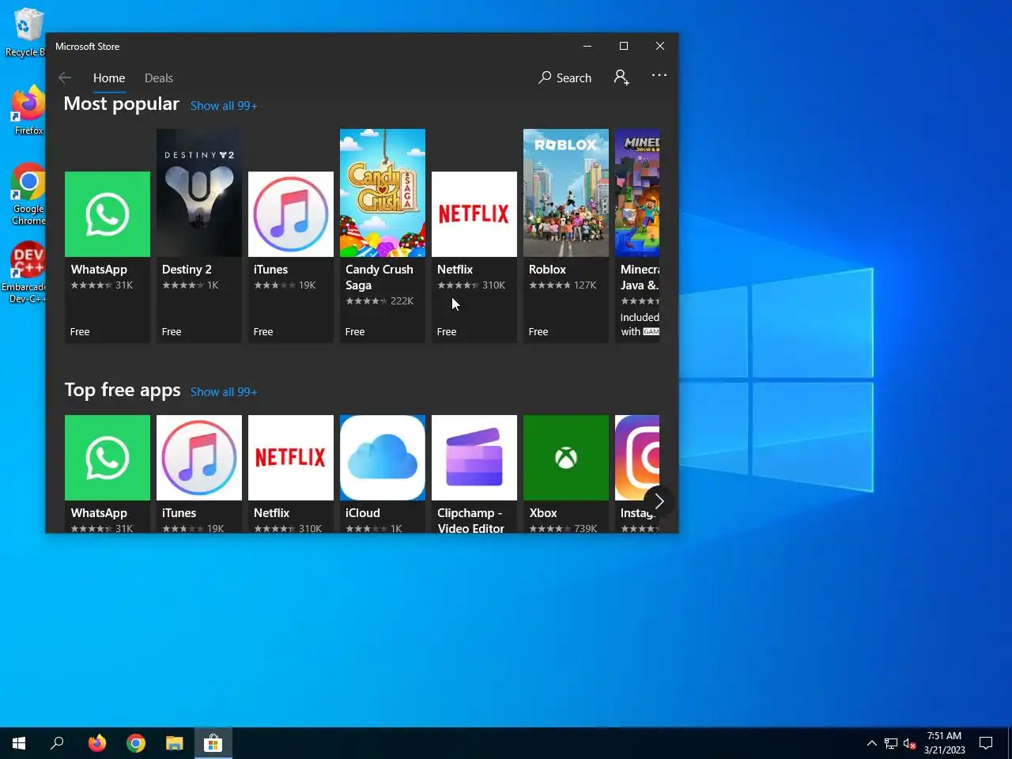The image size is (1012, 759).
Task: Open iTunes icon in Most popular
Action: coord(291,214)
